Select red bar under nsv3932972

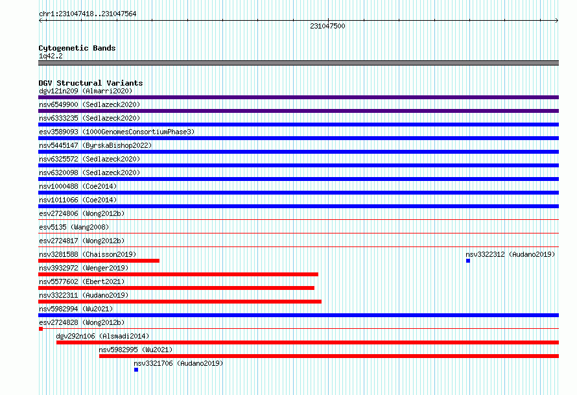[178, 274]
